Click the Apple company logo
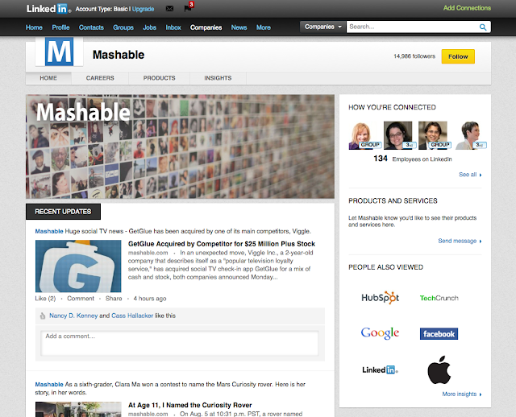Image resolution: width=516 pixels, height=417 pixels. click(438, 371)
